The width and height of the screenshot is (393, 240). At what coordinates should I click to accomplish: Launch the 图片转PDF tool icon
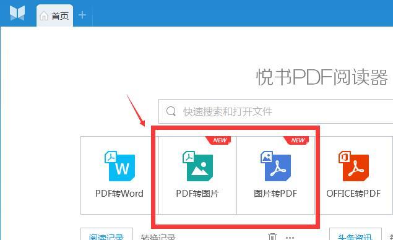275,166
